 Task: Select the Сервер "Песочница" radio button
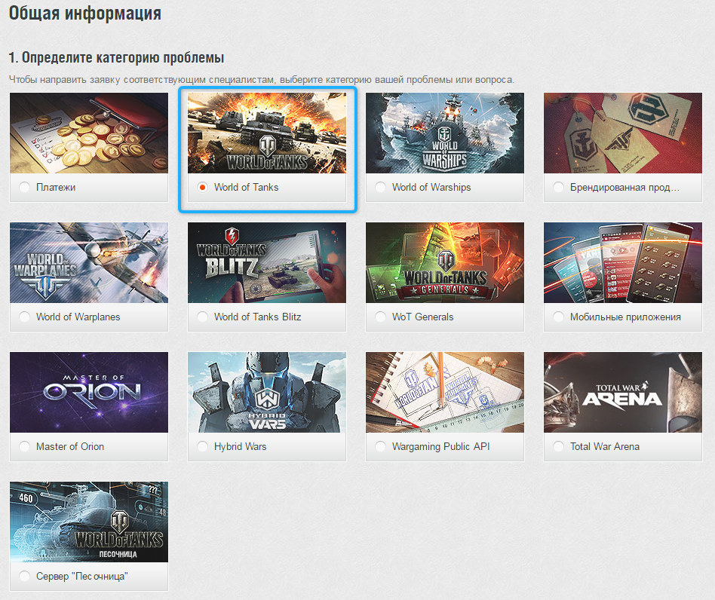pos(25,577)
